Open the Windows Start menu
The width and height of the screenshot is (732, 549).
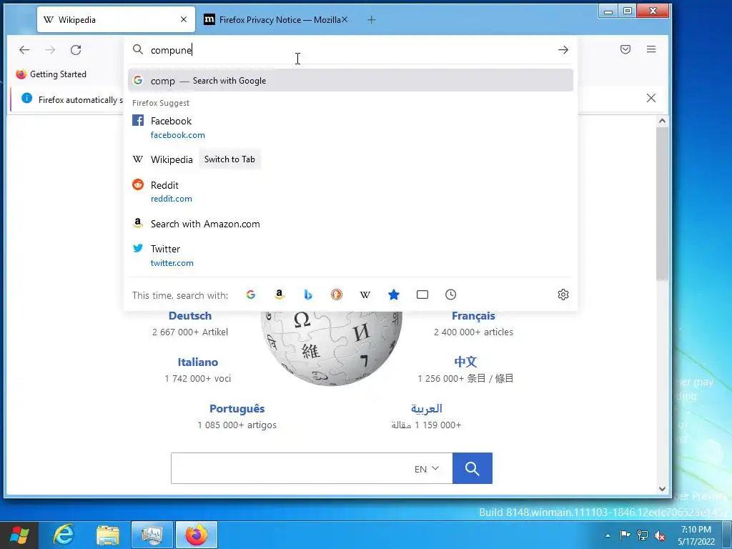click(x=19, y=535)
